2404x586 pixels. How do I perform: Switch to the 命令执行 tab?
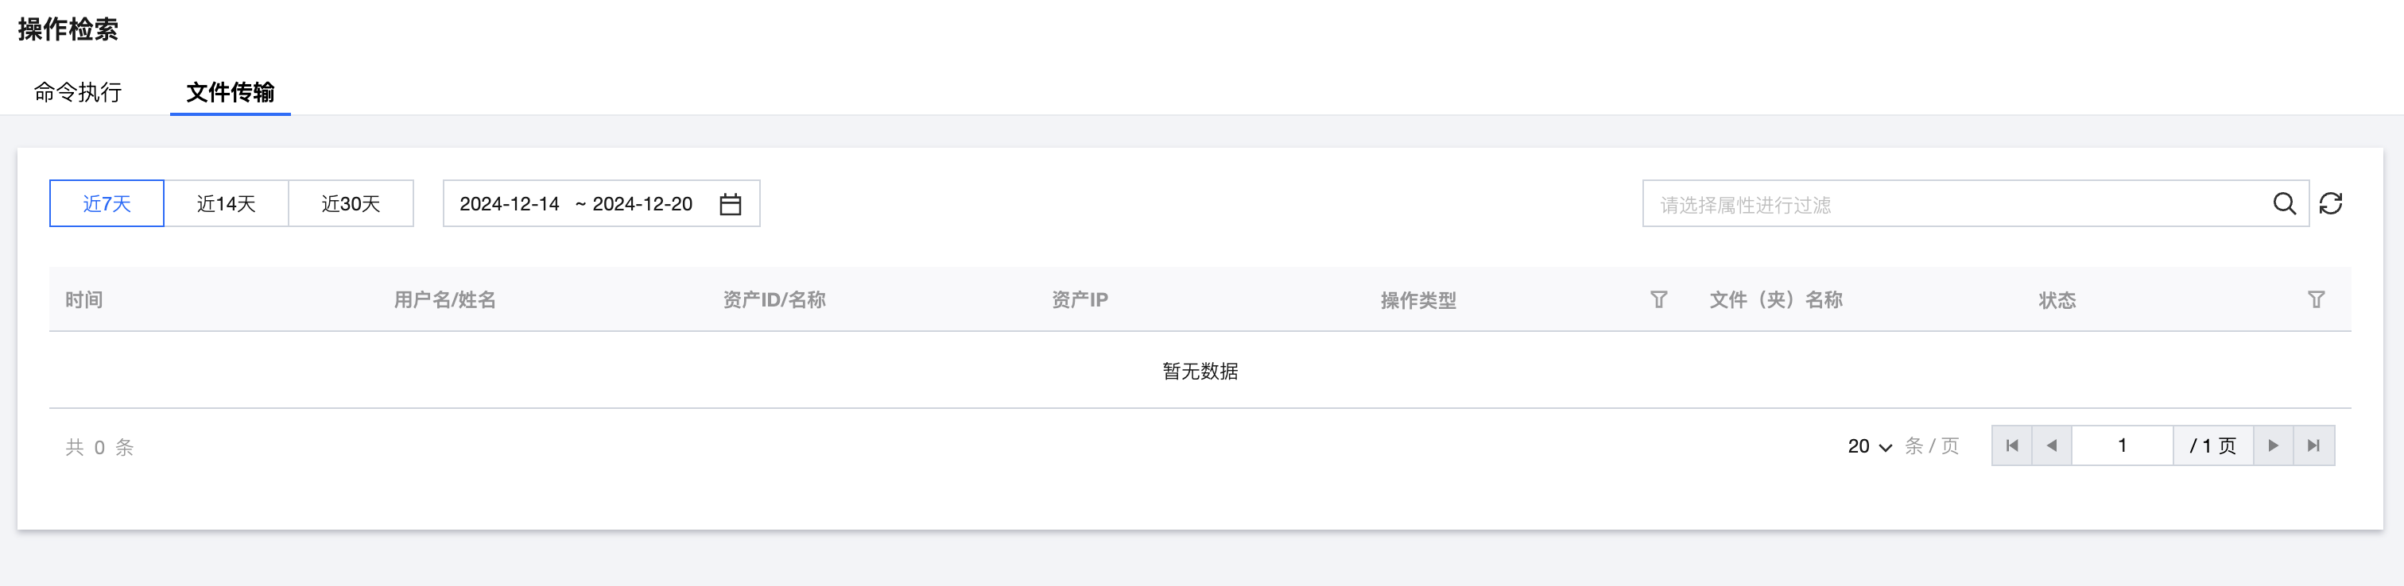pos(77,92)
